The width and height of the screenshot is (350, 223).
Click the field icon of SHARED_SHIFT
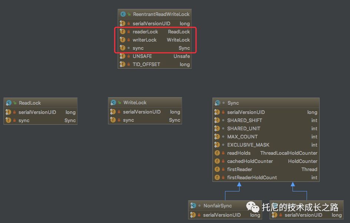217,120
